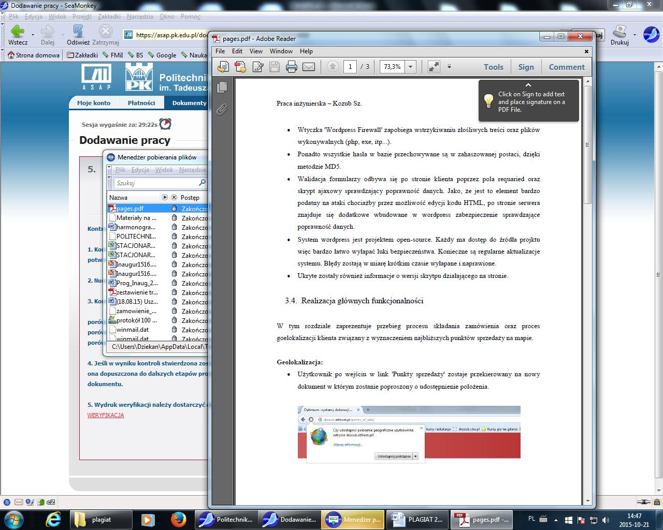Open the Płatności tab on the ASAP page

point(141,102)
